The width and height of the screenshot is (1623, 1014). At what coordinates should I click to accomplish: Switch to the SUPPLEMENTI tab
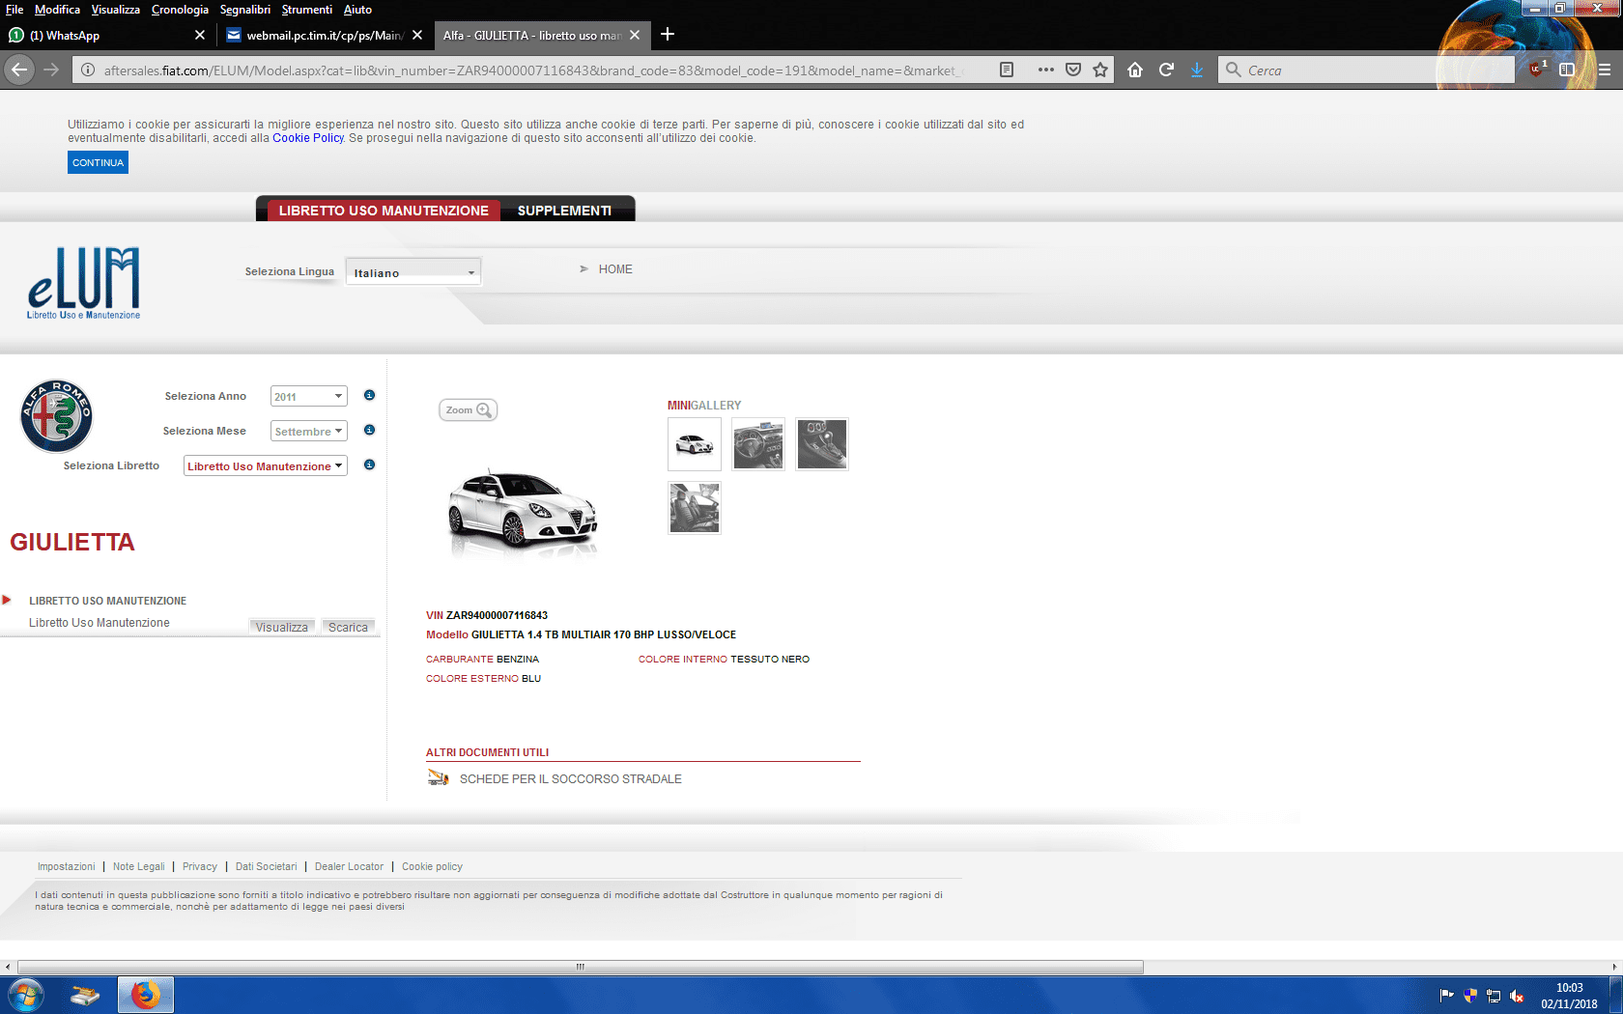tap(564, 211)
